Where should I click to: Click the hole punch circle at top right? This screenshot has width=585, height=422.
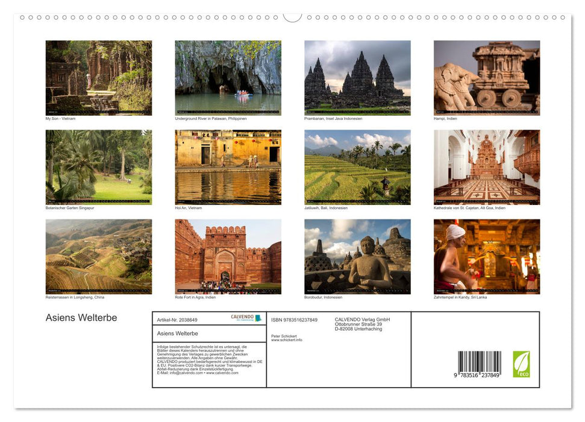click(563, 18)
